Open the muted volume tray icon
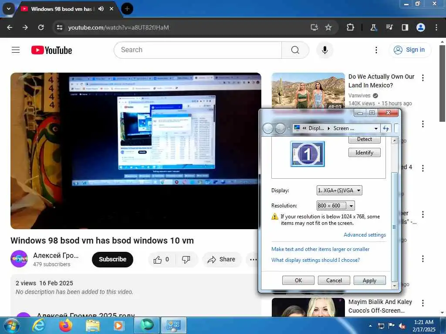Screen dimensions: 446x334 pyautogui.click(x=402, y=326)
